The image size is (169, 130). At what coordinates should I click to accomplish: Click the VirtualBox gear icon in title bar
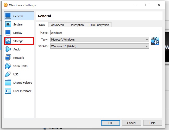[6, 5]
